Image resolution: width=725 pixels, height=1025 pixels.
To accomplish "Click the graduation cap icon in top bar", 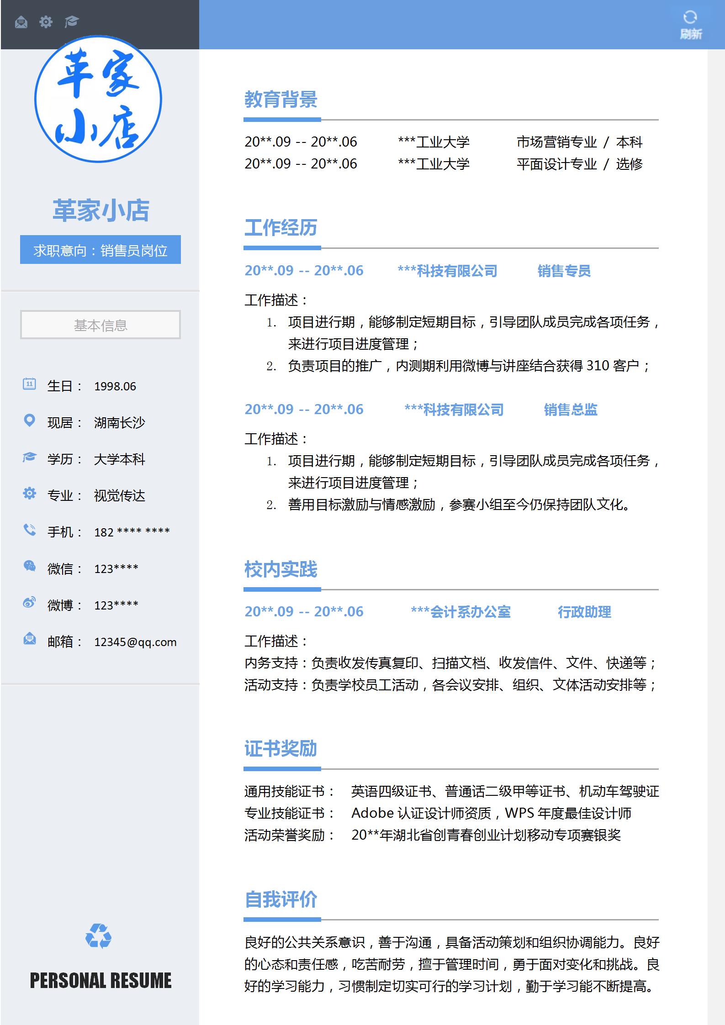I will coord(72,21).
